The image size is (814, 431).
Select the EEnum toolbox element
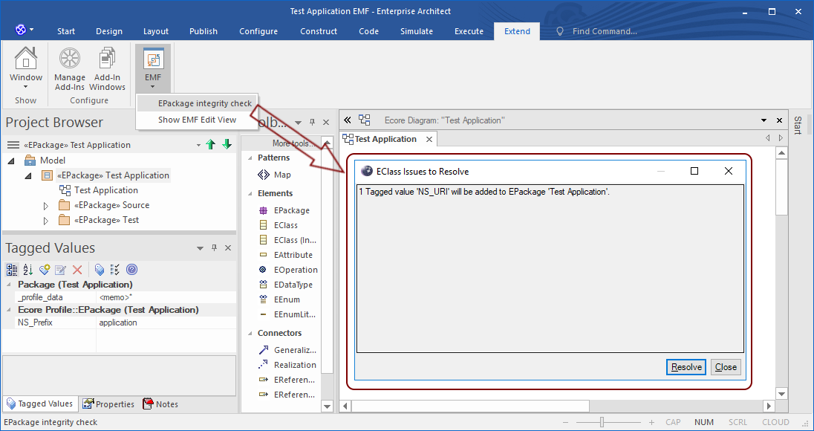tap(279, 299)
